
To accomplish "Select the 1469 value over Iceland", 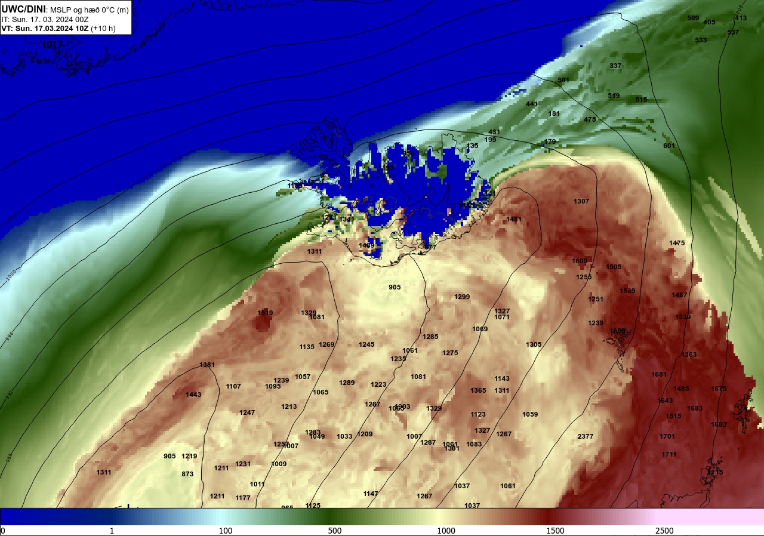I will click(366, 245).
